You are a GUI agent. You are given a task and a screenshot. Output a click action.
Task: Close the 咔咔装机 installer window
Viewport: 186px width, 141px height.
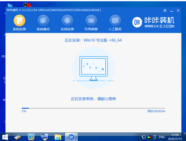pos(178,10)
